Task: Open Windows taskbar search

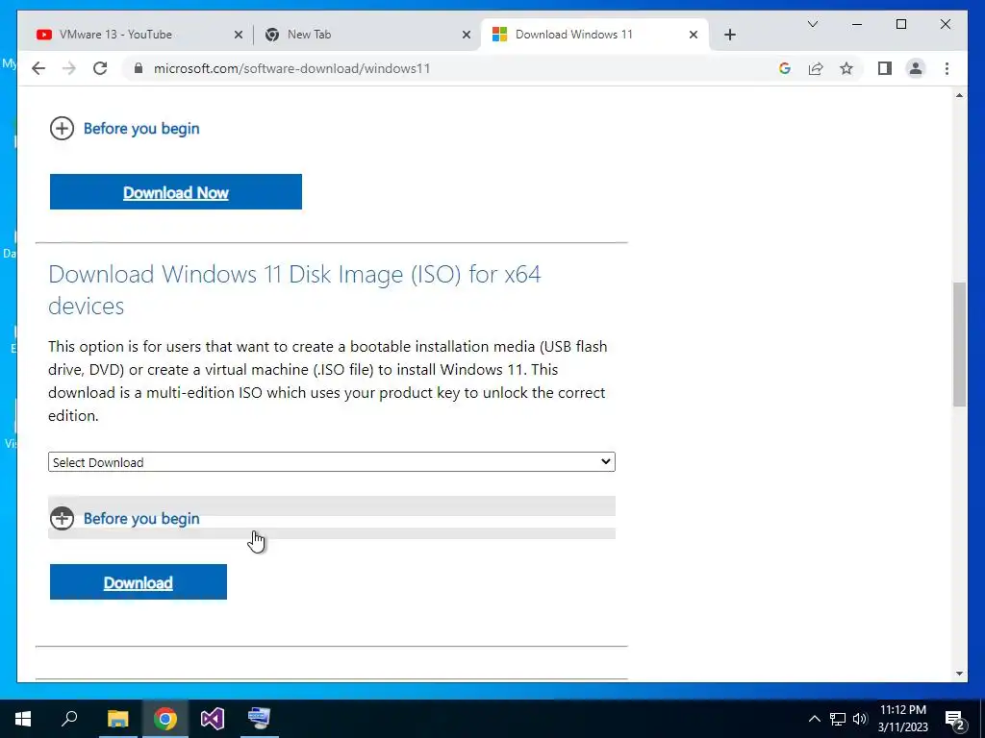Action: [x=69, y=719]
